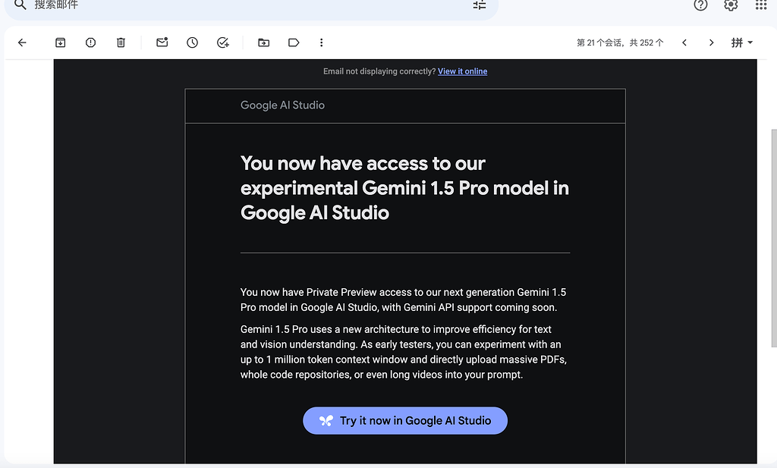Open the input method dropdown 拼
Image resolution: width=777 pixels, height=468 pixels.
pos(742,42)
